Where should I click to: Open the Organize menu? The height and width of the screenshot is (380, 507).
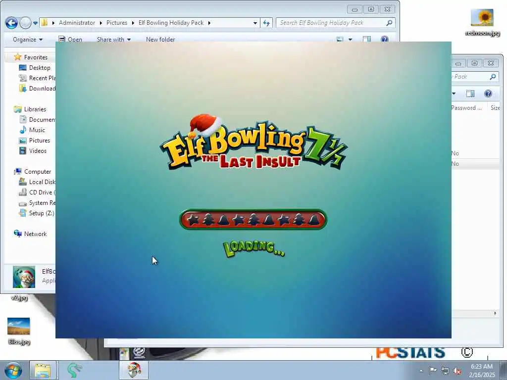[x=28, y=40]
